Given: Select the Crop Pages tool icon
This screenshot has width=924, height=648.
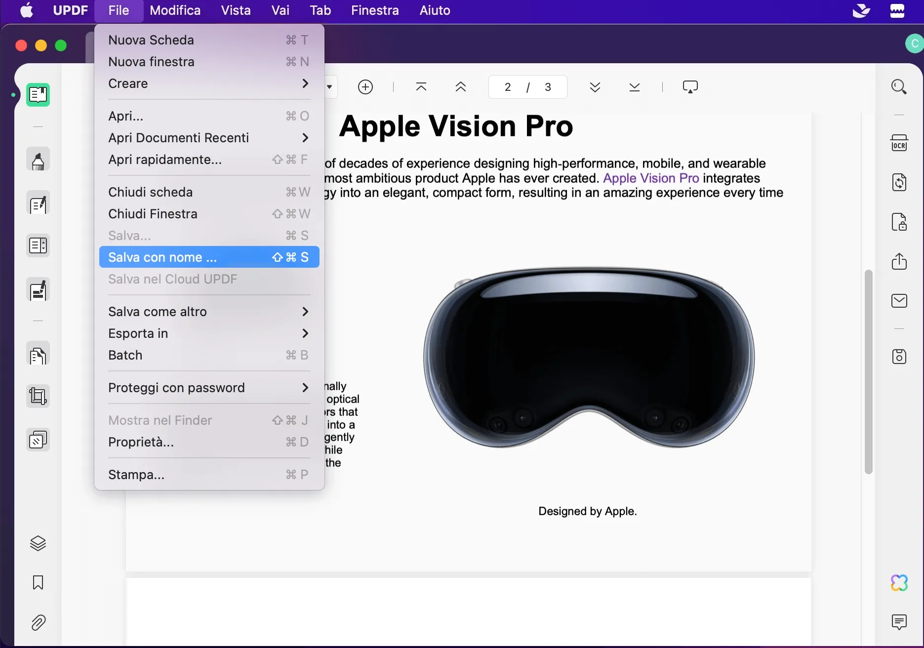Looking at the screenshot, I should point(38,396).
